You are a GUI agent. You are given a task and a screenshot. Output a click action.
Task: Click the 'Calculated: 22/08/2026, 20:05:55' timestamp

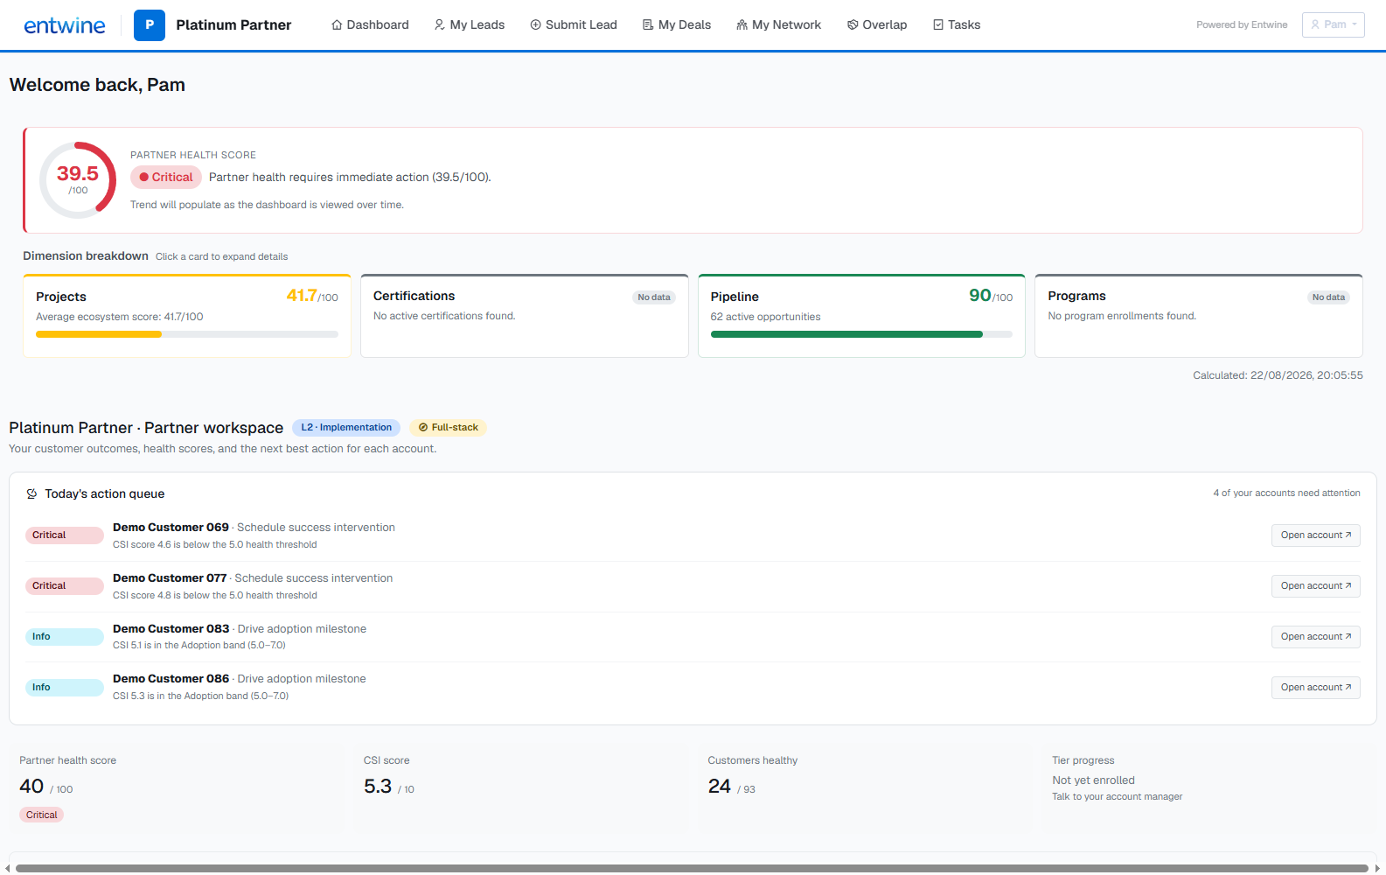(x=1278, y=375)
